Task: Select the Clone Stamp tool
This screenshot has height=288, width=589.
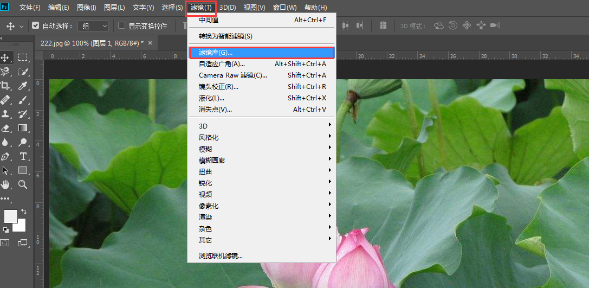Action: point(5,113)
